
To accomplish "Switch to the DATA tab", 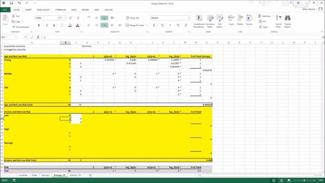I will tap(74, 10).
